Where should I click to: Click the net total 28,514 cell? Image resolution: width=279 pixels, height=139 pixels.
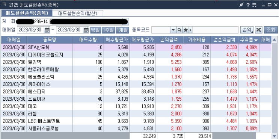[x=199, y=136]
